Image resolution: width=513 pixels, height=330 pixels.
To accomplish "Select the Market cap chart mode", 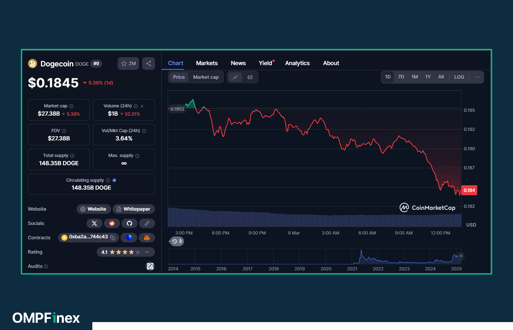I will (x=206, y=77).
